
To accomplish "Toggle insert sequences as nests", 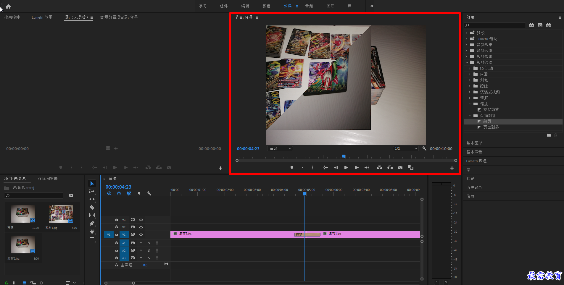I will [x=109, y=193].
